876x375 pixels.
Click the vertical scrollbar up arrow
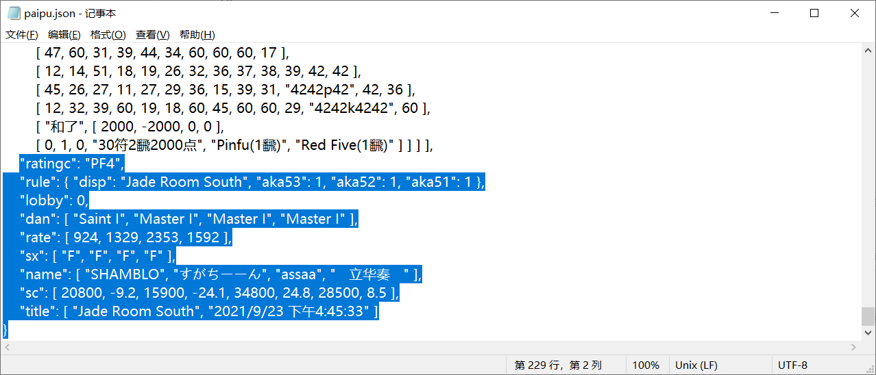868,49
